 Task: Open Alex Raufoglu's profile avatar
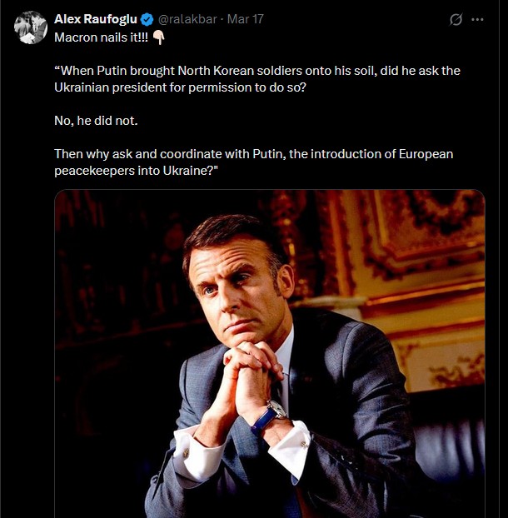(31, 27)
